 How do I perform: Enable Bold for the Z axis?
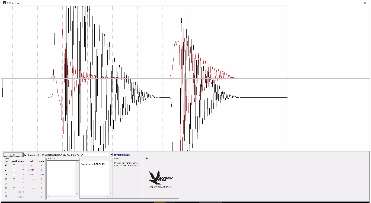click(14, 174)
